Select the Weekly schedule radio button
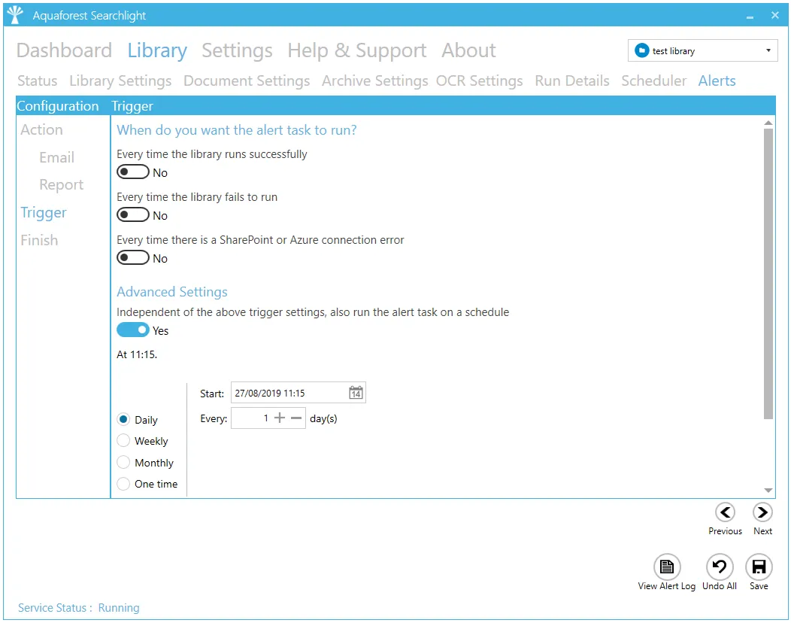This screenshot has width=791, height=623. (x=124, y=441)
